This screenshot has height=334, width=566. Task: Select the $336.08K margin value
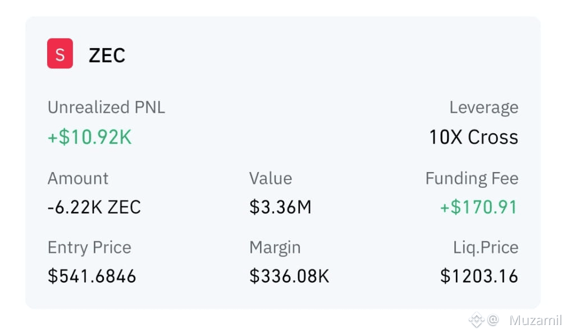tap(289, 276)
